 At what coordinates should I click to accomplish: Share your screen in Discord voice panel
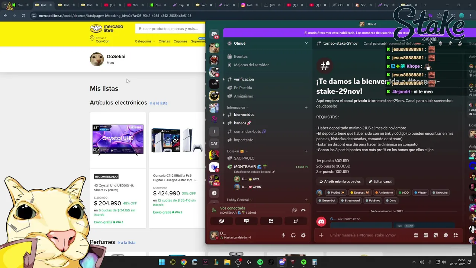[246, 221]
